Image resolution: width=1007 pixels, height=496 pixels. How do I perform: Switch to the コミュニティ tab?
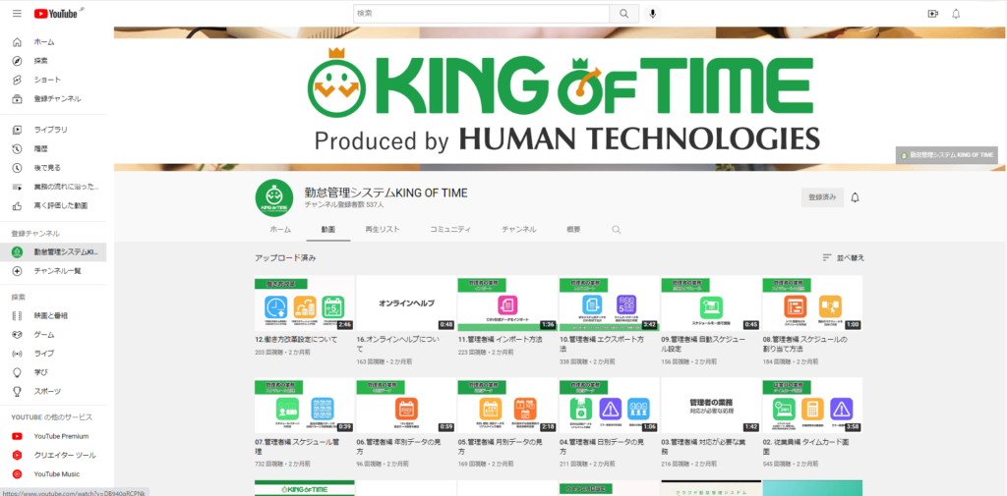pos(447,229)
